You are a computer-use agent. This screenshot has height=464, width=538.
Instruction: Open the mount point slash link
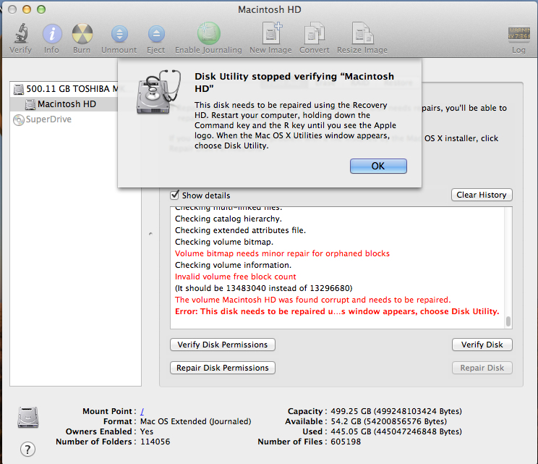pyautogui.click(x=142, y=411)
